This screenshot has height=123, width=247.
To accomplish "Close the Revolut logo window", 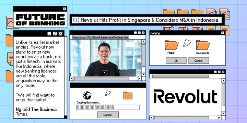I will [223, 72].
